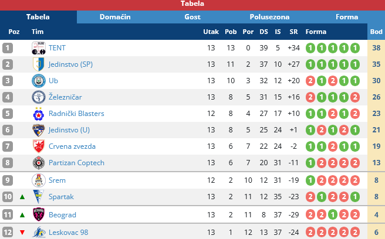The image size is (385, 239).
Task: Show the Forma tab
Action: pyautogui.click(x=347, y=17)
